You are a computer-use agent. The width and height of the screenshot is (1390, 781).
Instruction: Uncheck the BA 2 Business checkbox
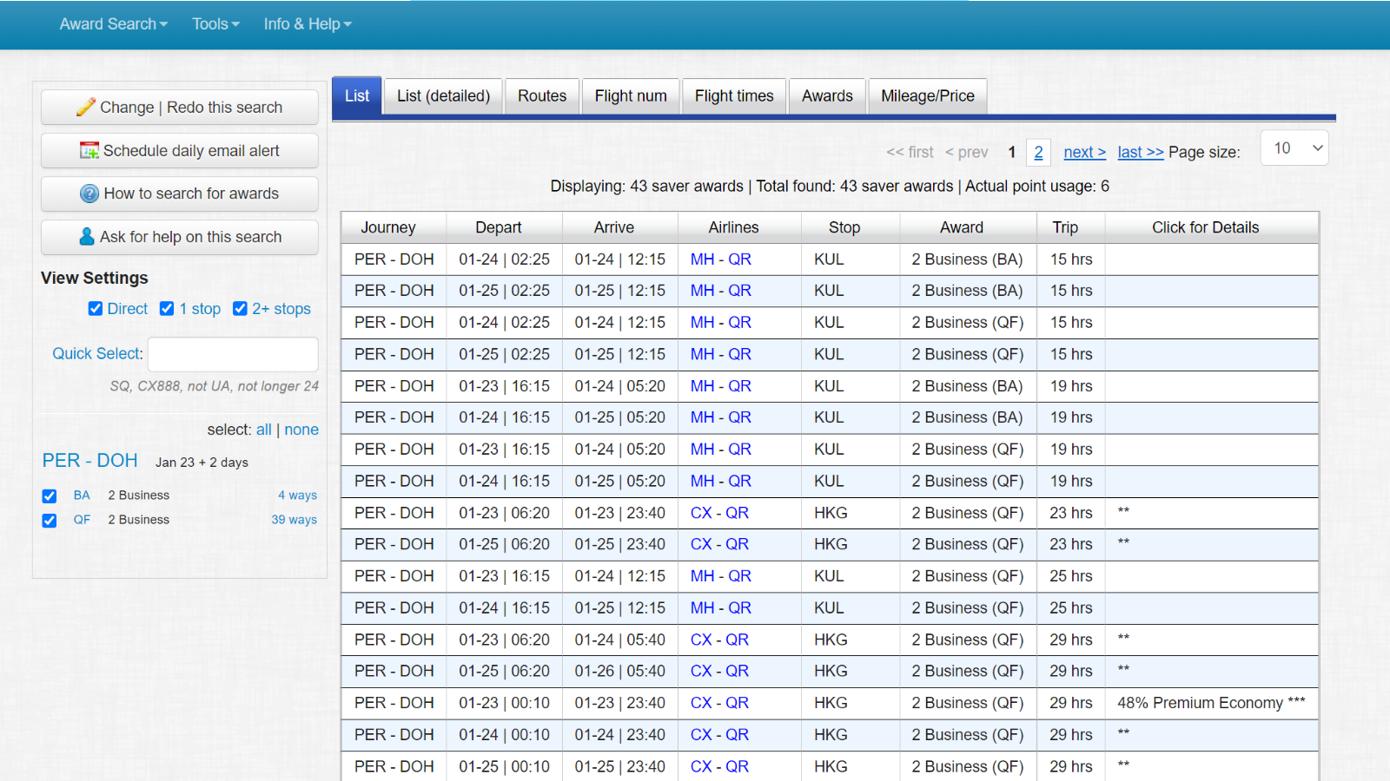[50, 496]
